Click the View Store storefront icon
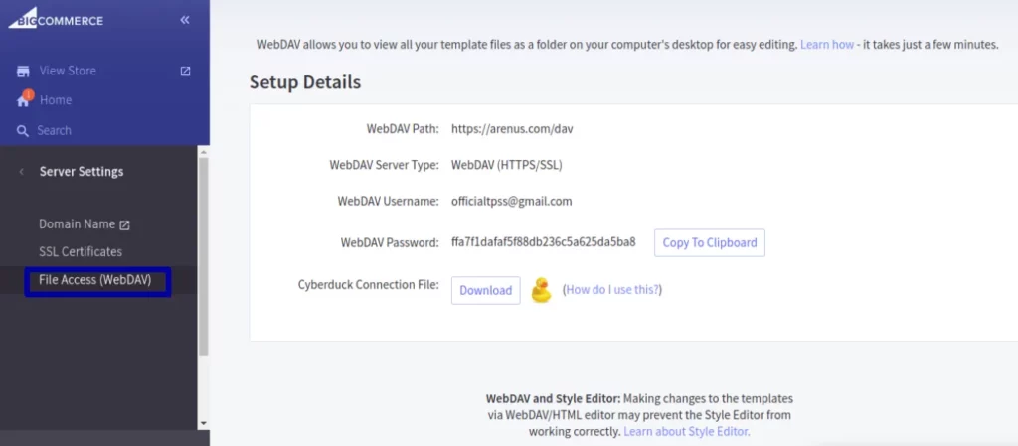This screenshot has width=1018, height=446. [x=24, y=71]
